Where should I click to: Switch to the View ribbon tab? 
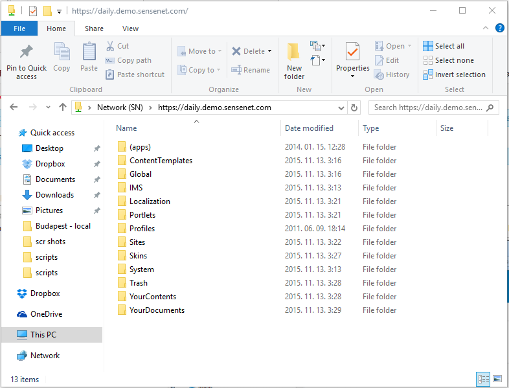point(131,29)
